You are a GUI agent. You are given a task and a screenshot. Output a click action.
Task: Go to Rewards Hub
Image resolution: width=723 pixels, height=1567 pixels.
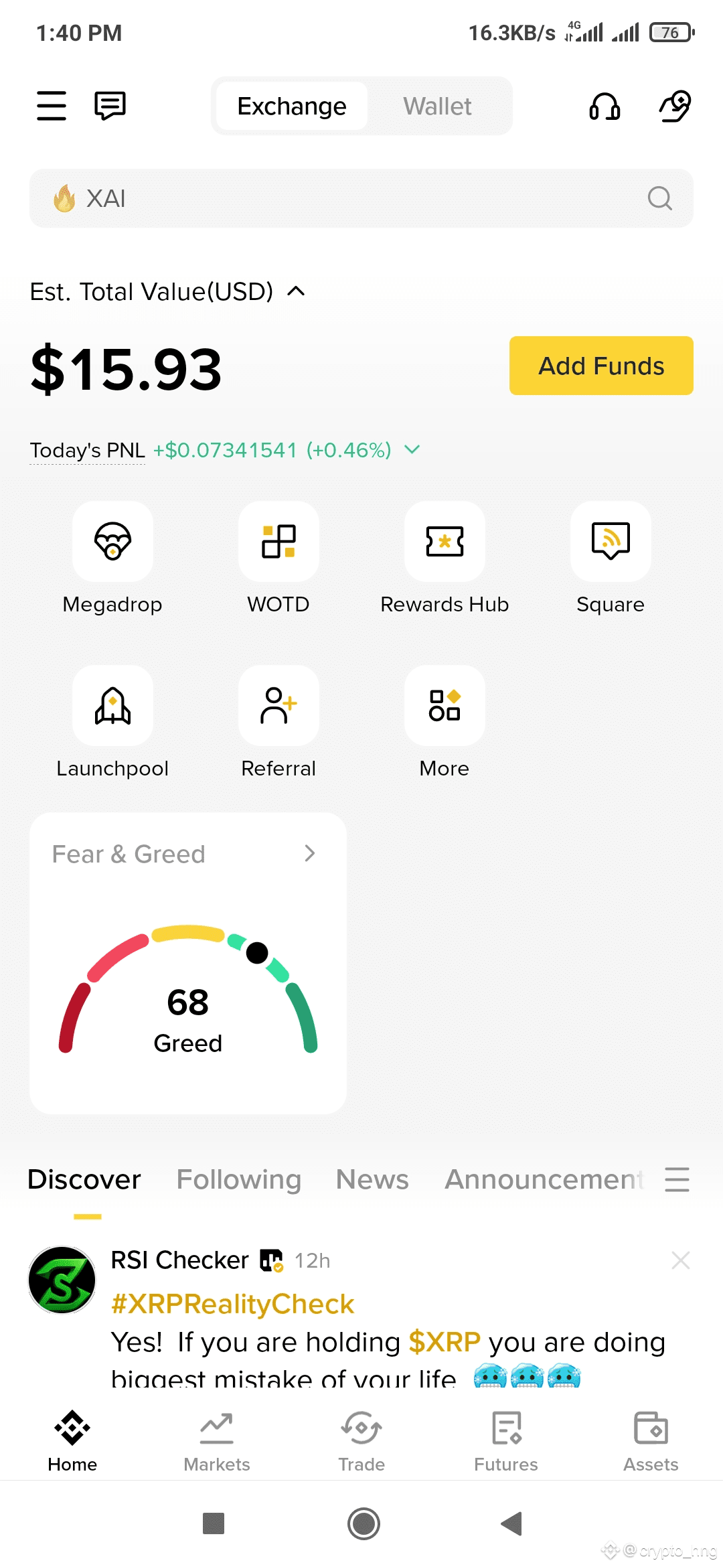click(x=445, y=541)
